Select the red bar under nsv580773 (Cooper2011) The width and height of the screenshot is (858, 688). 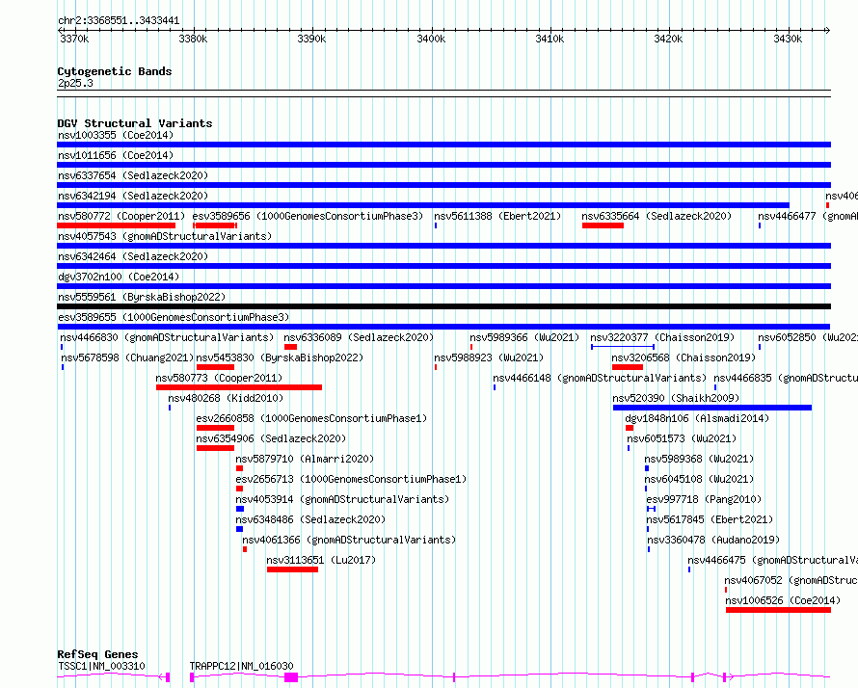tap(238, 387)
